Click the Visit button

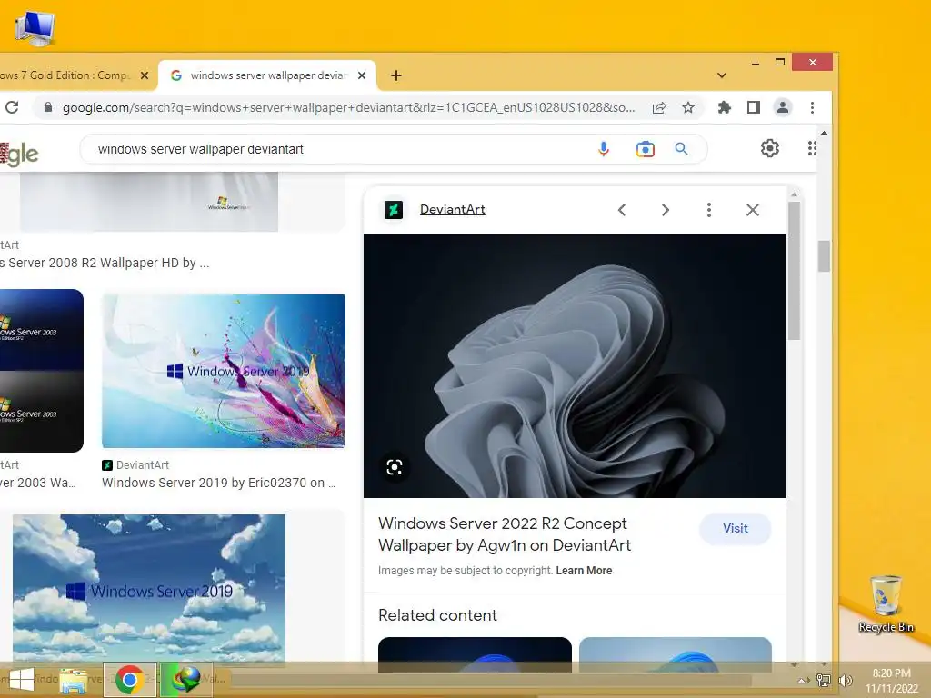pos(735,528)
